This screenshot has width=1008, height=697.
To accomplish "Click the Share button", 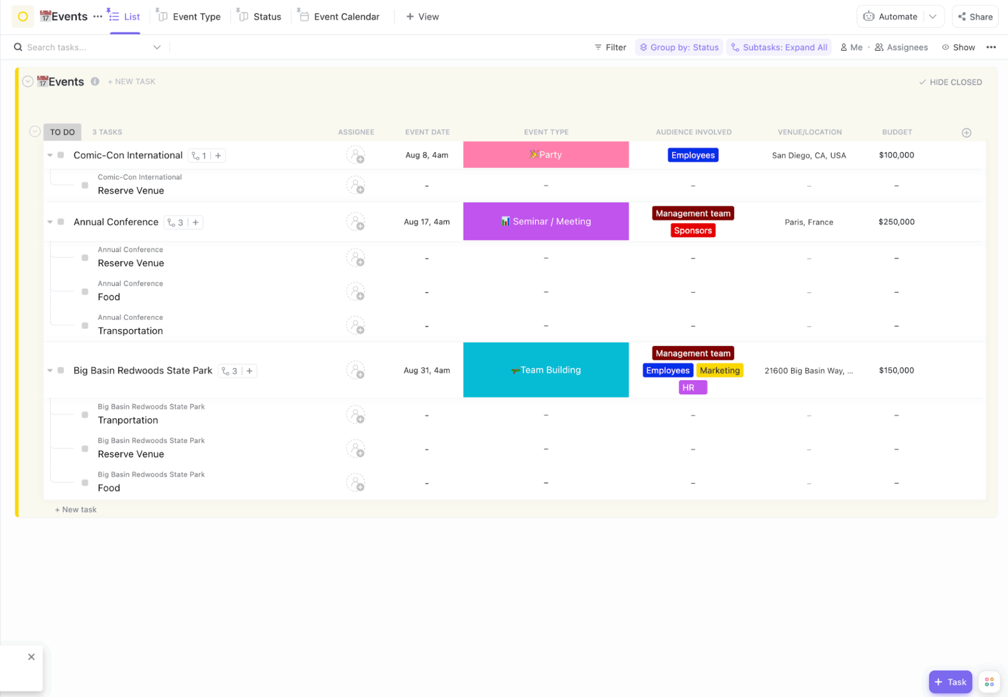I will pos(974,16).
